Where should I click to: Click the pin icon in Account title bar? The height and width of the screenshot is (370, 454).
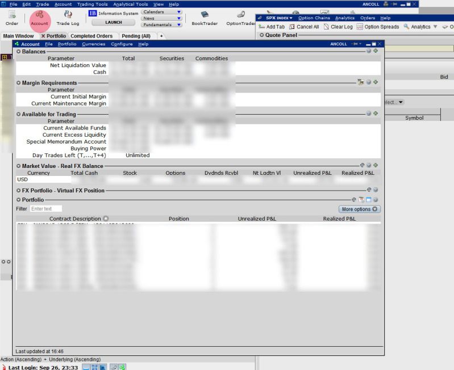click(x=356, y=44)
